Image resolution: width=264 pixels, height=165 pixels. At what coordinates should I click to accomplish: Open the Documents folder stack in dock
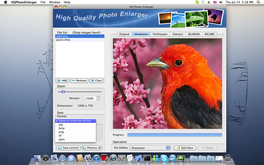202,158
